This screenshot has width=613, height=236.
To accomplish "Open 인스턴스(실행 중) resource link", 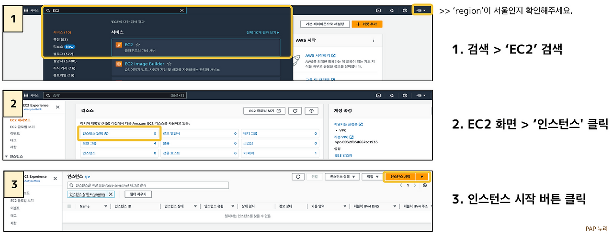I will [95, 133].
